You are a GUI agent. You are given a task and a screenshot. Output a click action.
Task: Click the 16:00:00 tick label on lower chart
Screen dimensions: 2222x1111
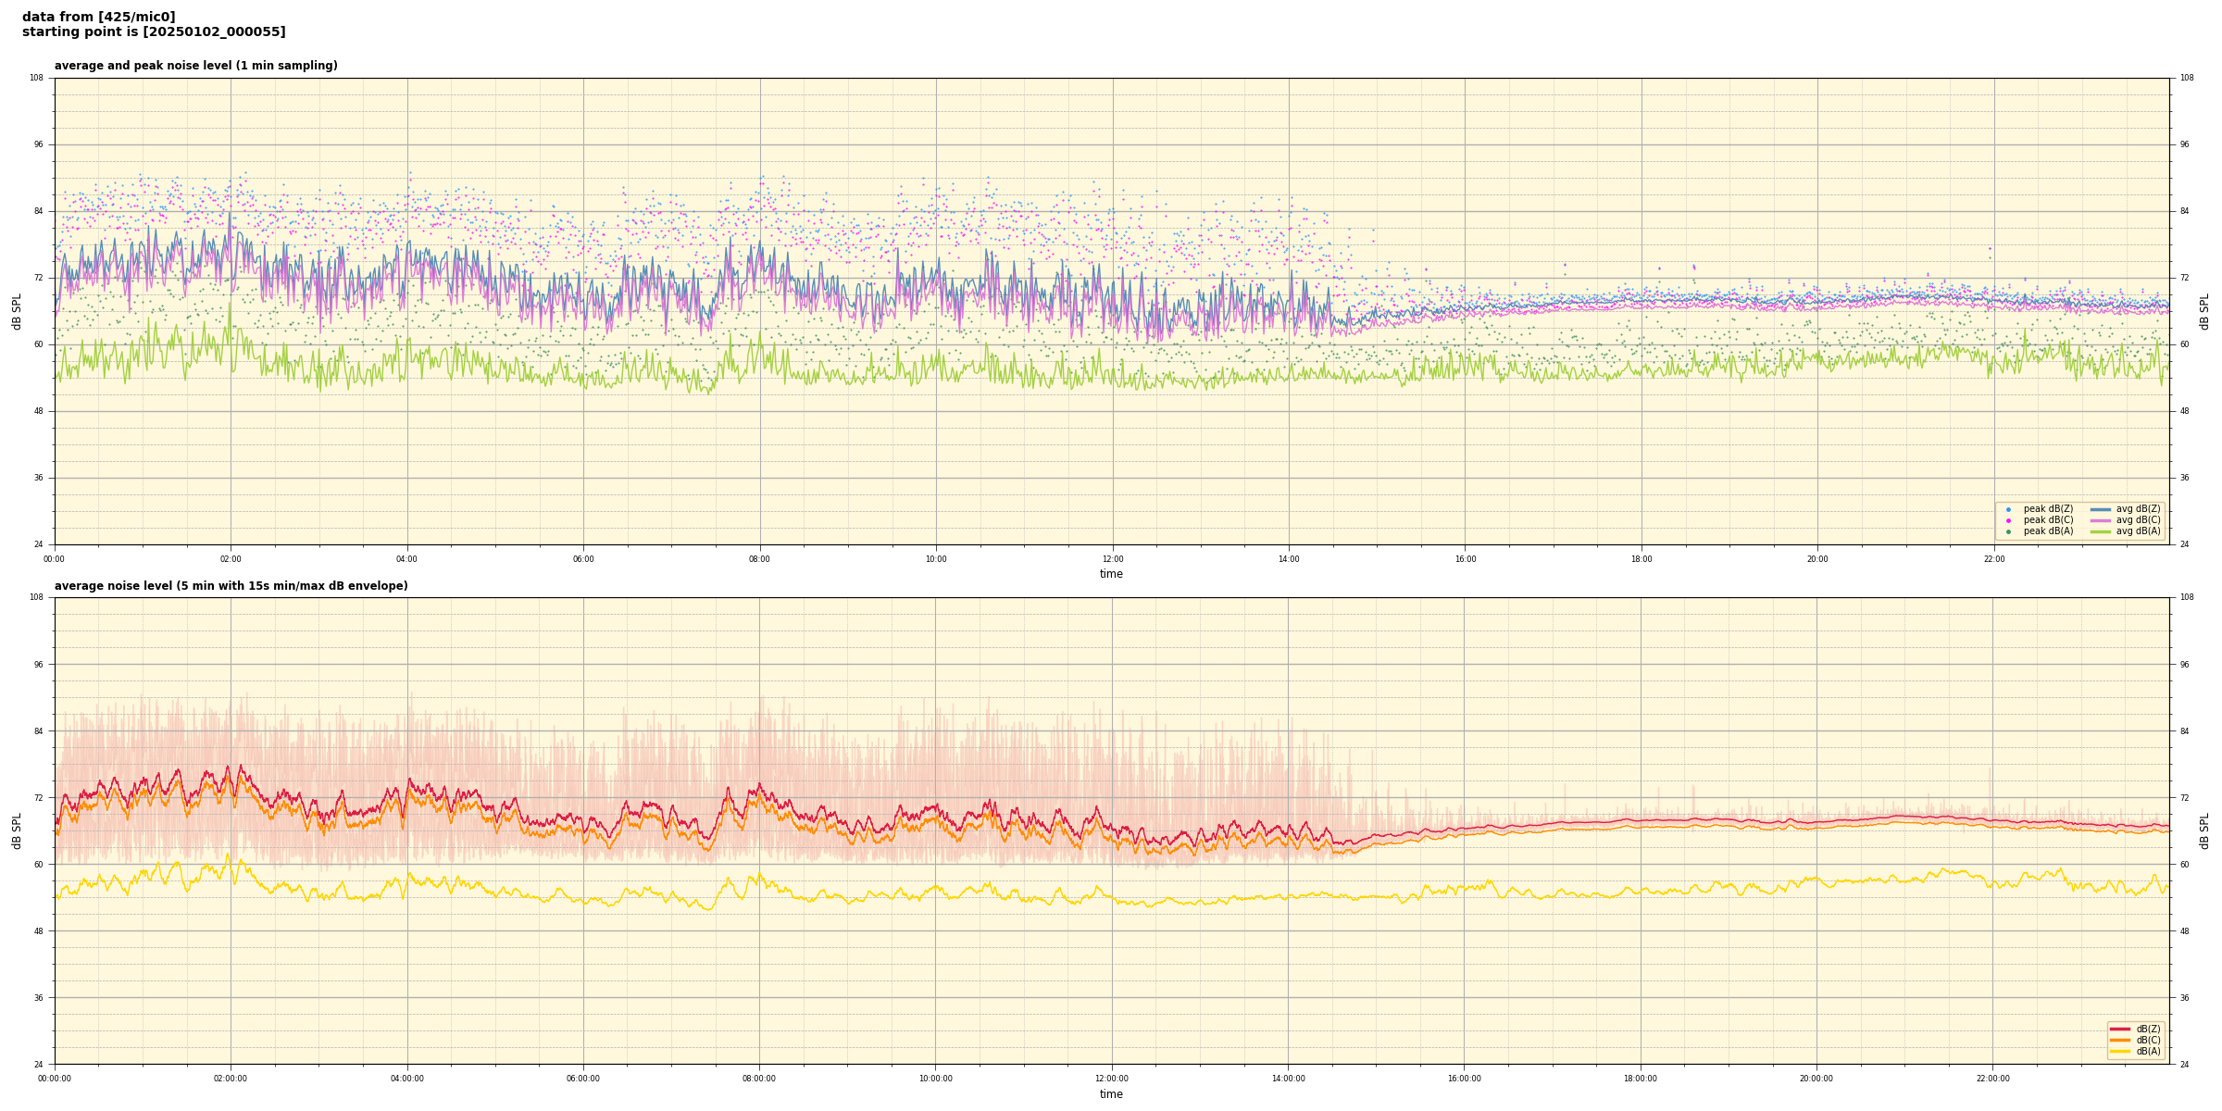pos(1464,1079)
